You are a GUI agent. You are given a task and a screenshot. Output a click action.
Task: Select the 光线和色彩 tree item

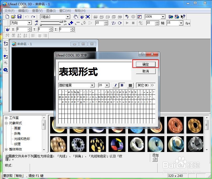tap(22, 139)
